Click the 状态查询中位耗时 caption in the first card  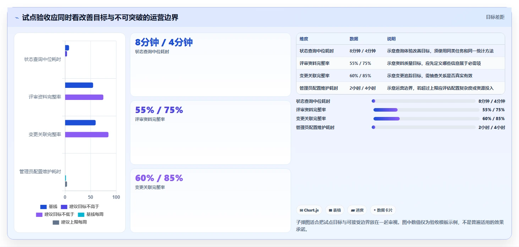click(152, 52)
